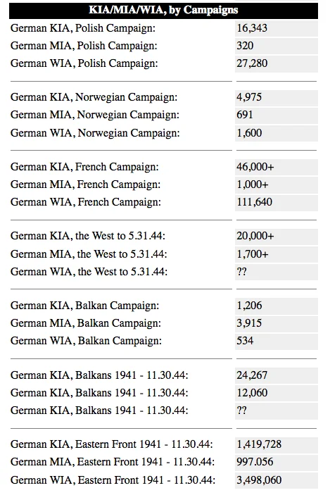Select the 46,000+ value cell
The image size is (330, 495).
click(277, 167)
